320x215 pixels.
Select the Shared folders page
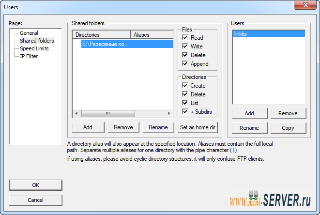pos(37,41)
